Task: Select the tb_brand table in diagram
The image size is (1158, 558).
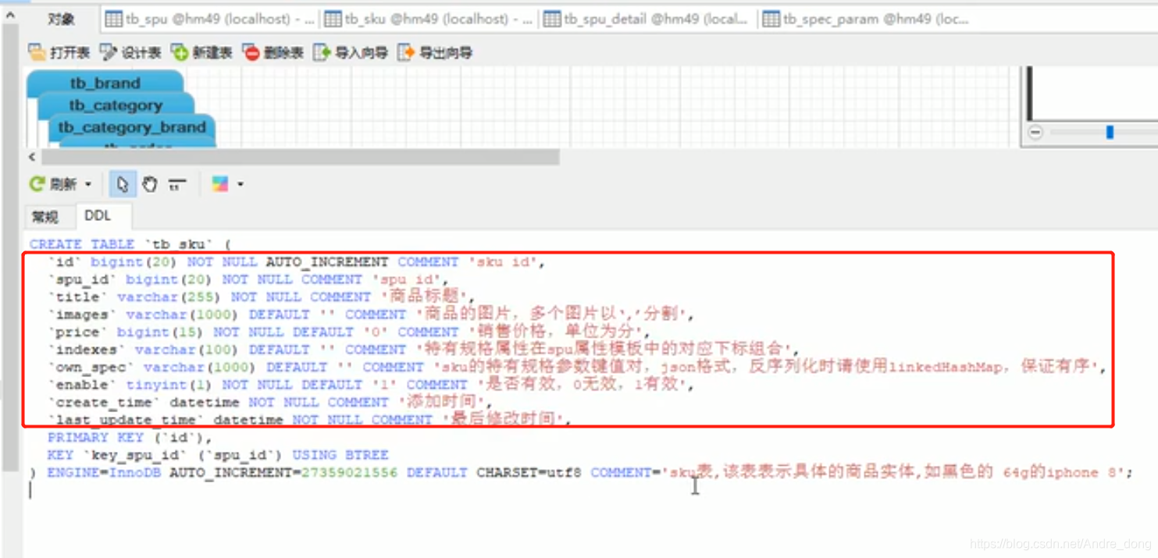Action: 105,83
